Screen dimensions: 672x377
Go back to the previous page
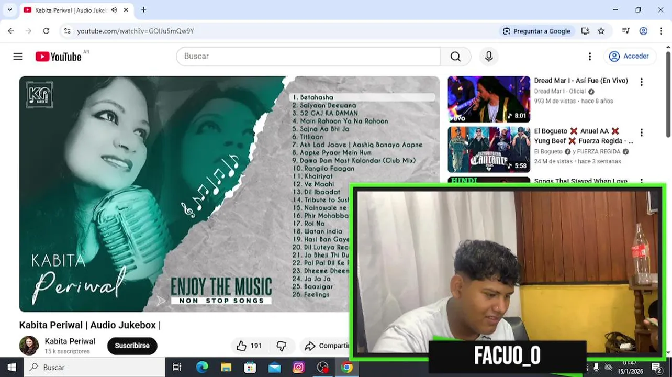11,31
